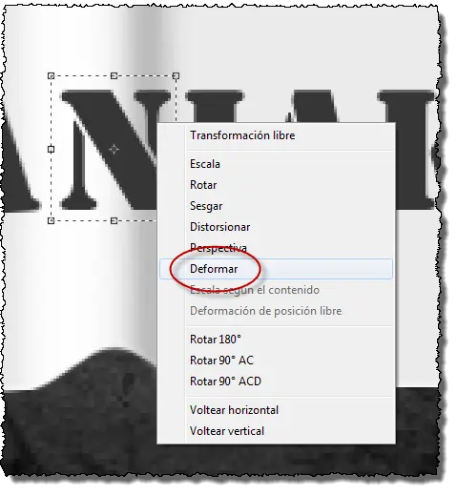Click the left-middle transform handle

[x=51, y=149]
